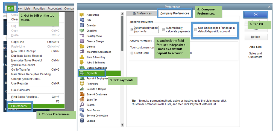Uncheck Use Undeposited Funds as default checkbox
The height and width of the screenshot is (131, 273).
[x=196, y=30]
